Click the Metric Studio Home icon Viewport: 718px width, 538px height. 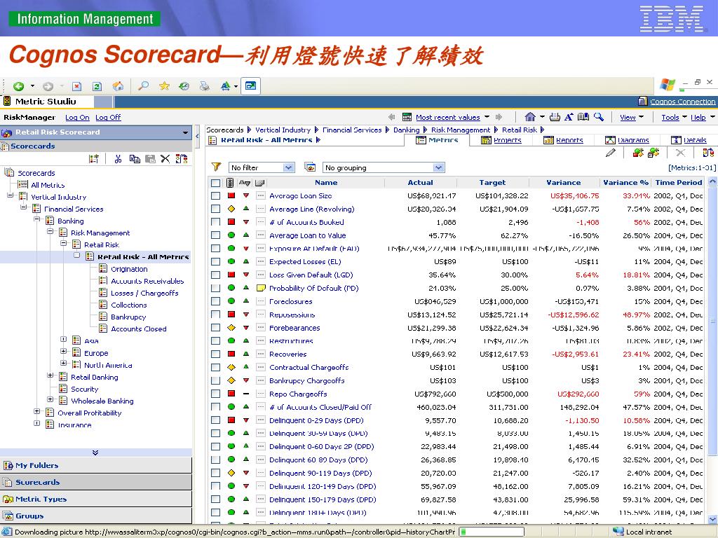coord(530,117)
